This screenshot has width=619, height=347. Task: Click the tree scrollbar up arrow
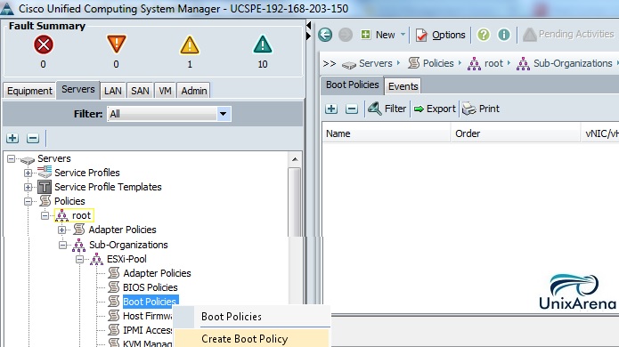click(295, 159)
